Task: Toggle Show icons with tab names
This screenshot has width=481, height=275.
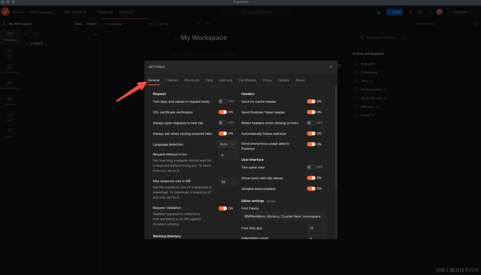Action: click(311, 178)
